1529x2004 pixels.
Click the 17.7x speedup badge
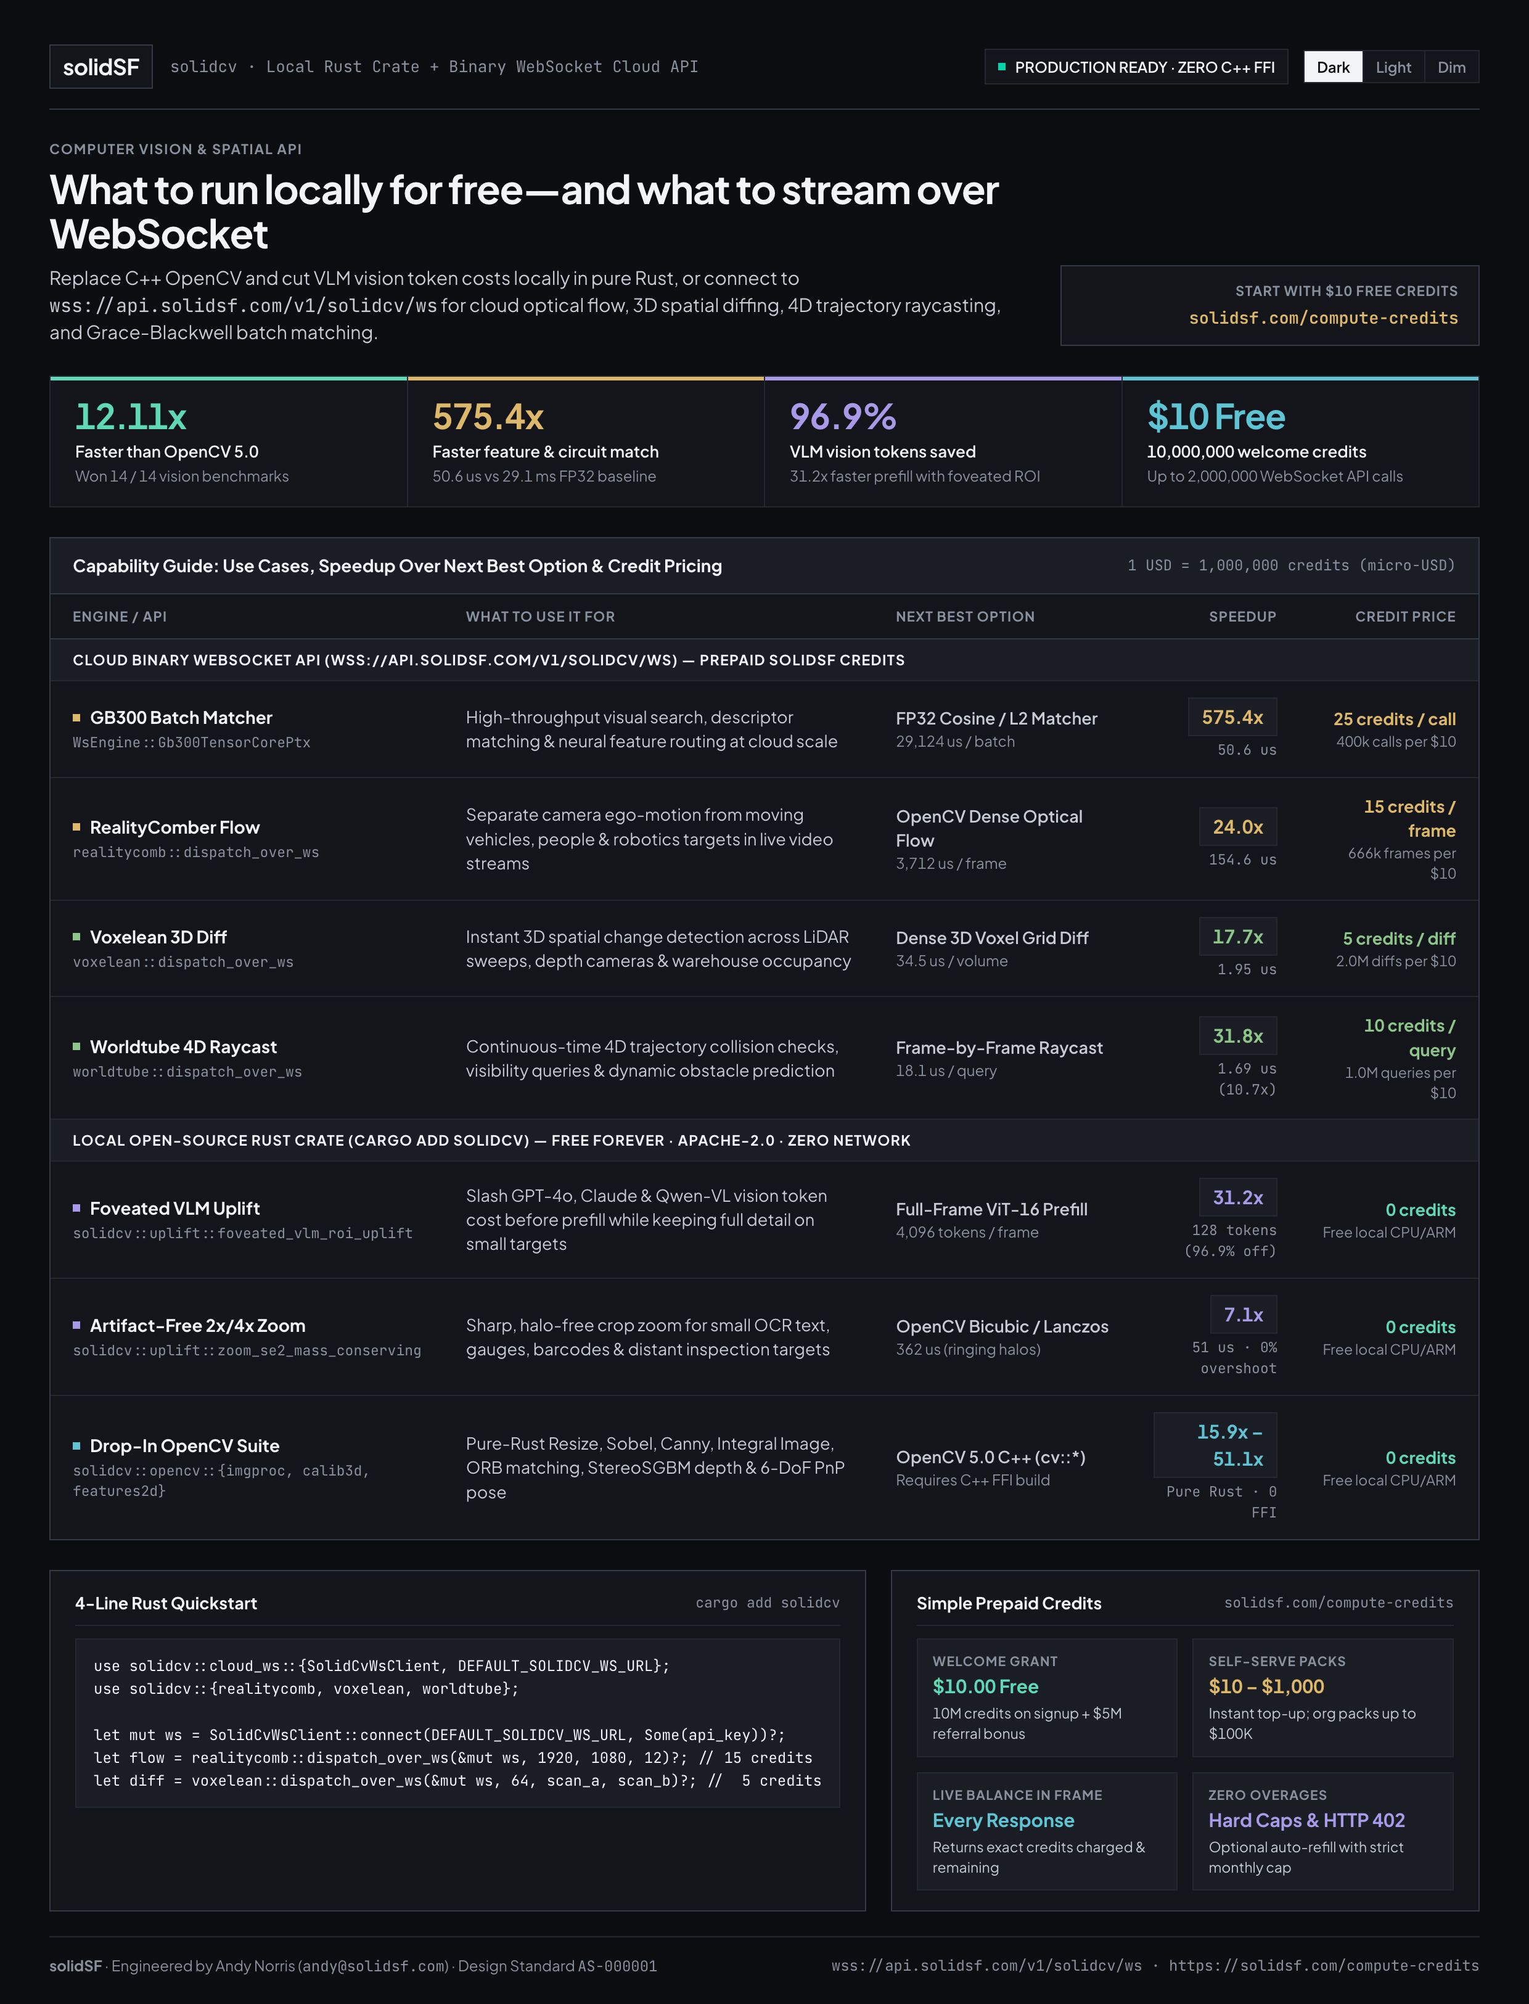(x=1238, y=937)
